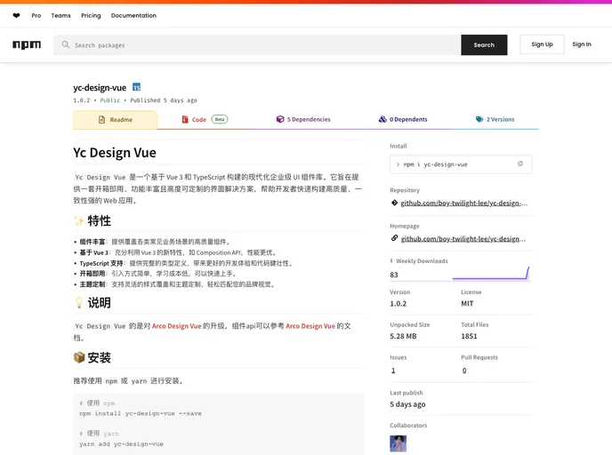Open the Teams menu item
Screen dimensions: 612x455
tap(60, 16)
